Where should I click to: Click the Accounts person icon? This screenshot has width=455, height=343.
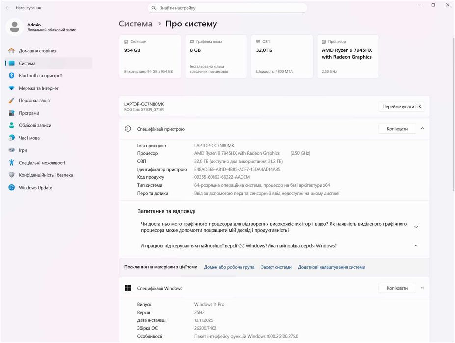11,125
